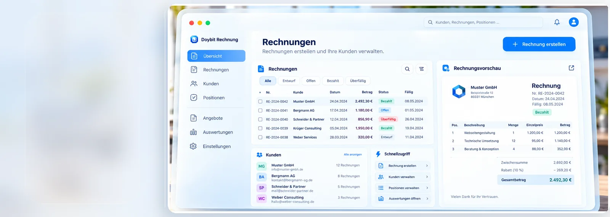Expand the Rechnung erstellen shortcut chevron
Image resolution: width=610 pixels, height=217 pixels.
[427, 166]
